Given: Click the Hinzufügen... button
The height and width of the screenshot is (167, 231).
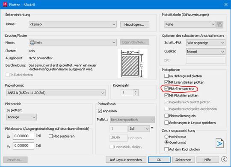Looking at the screenshot, I should tap(134, 24).
